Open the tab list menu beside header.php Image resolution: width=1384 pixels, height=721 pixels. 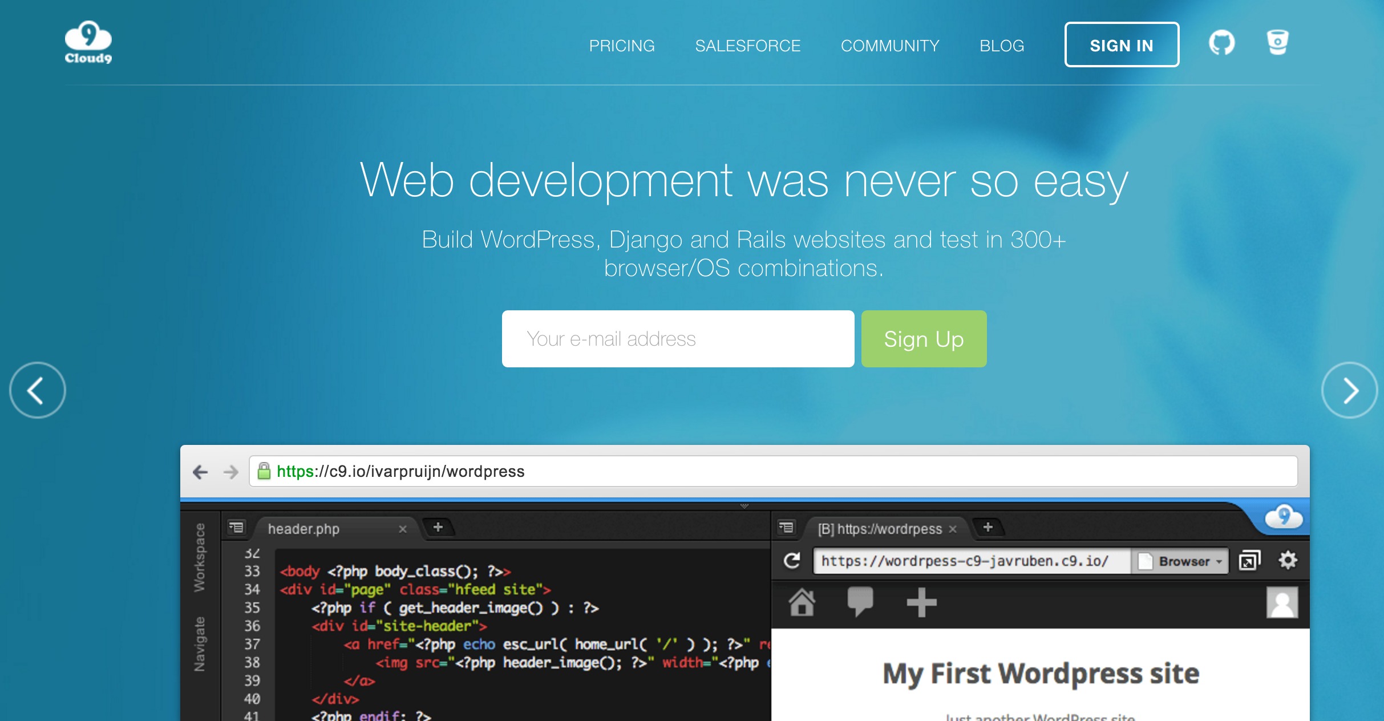click(x=236, y=528)
